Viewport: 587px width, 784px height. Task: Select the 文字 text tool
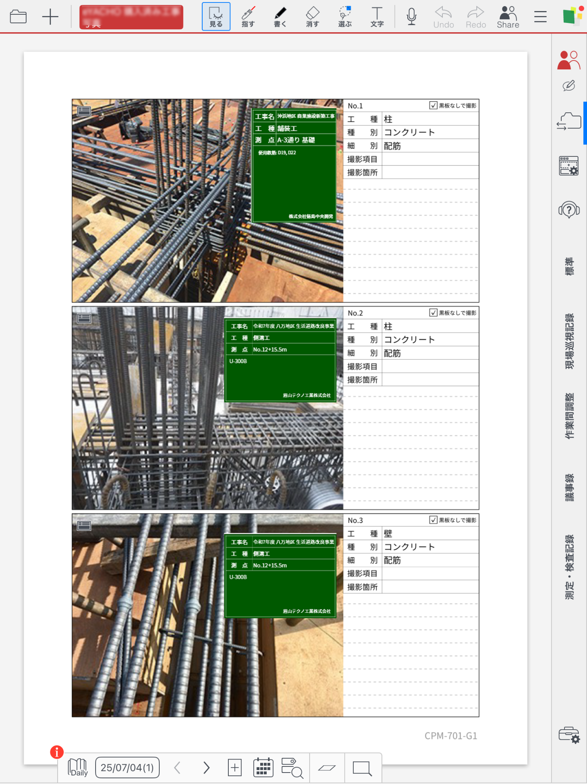click(377, 17)
